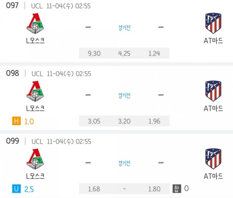The width and height of the screenshot is (233, 198).
Task: Select draw odds 4.25
Action: pos(124,53)
